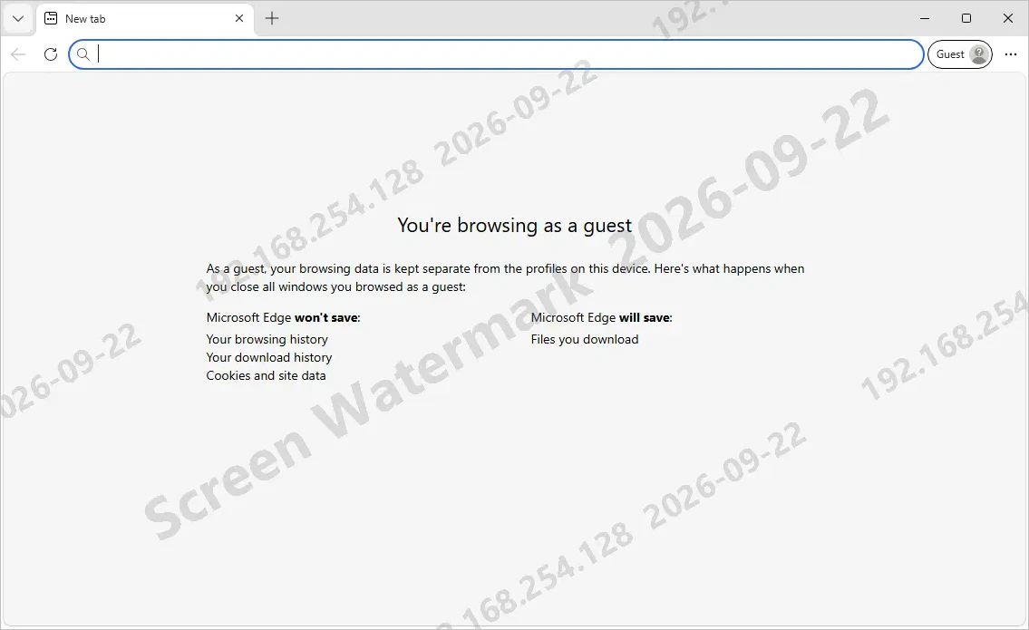Close the browser window
Screen dimensions: 1029x630
[x=1008, y=18]
